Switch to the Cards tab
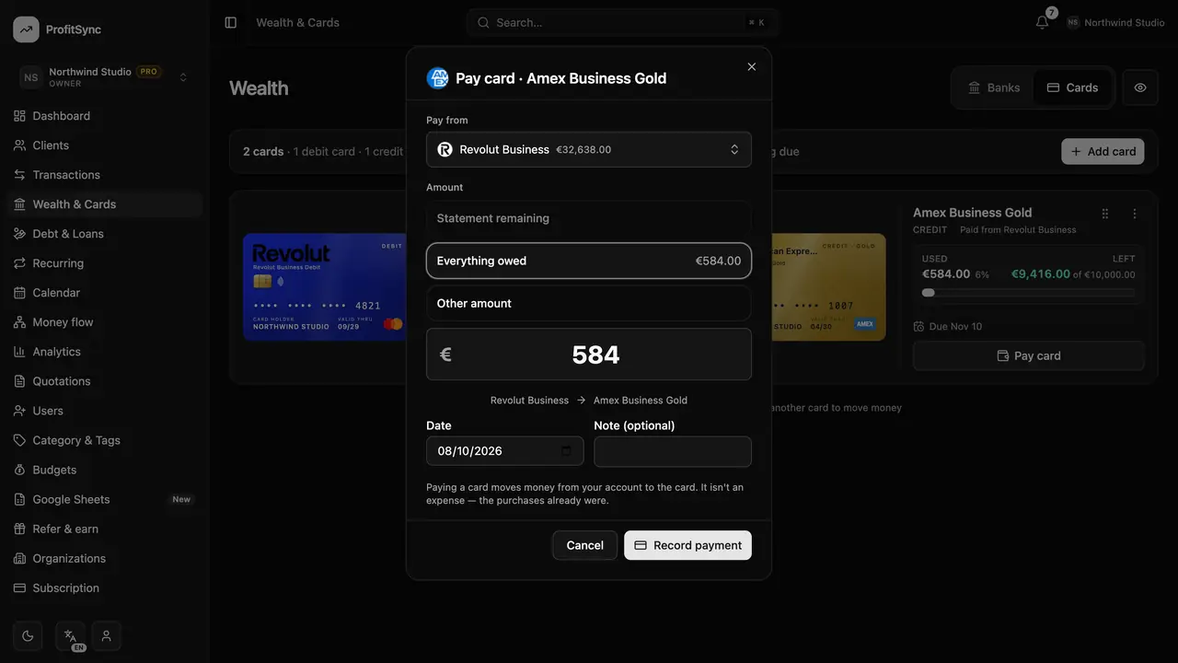 tap(1072, 87)
